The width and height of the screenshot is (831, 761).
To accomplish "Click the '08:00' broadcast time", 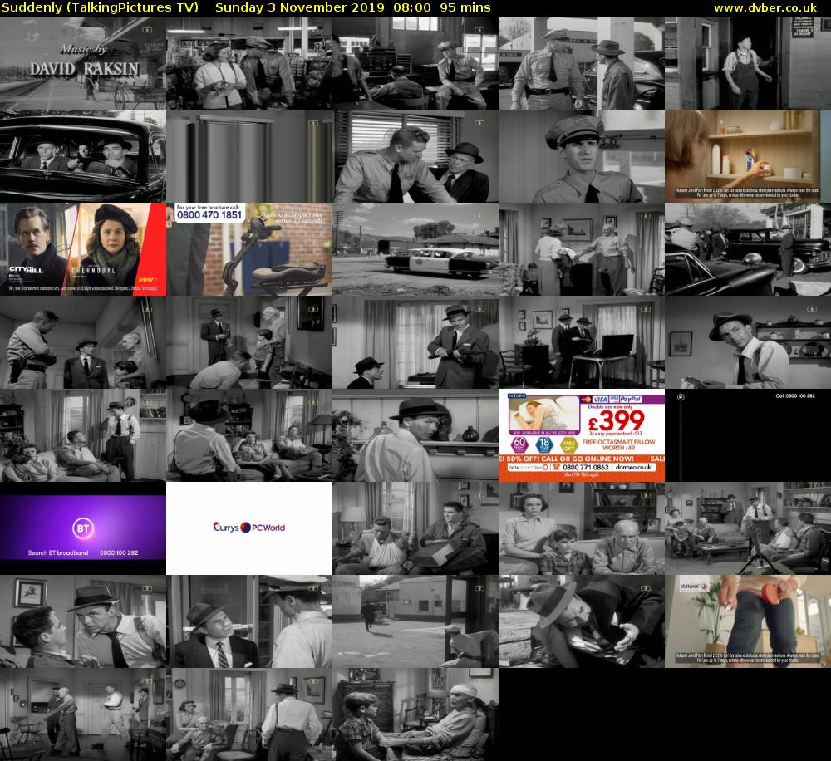I will [x=412, y=8].
